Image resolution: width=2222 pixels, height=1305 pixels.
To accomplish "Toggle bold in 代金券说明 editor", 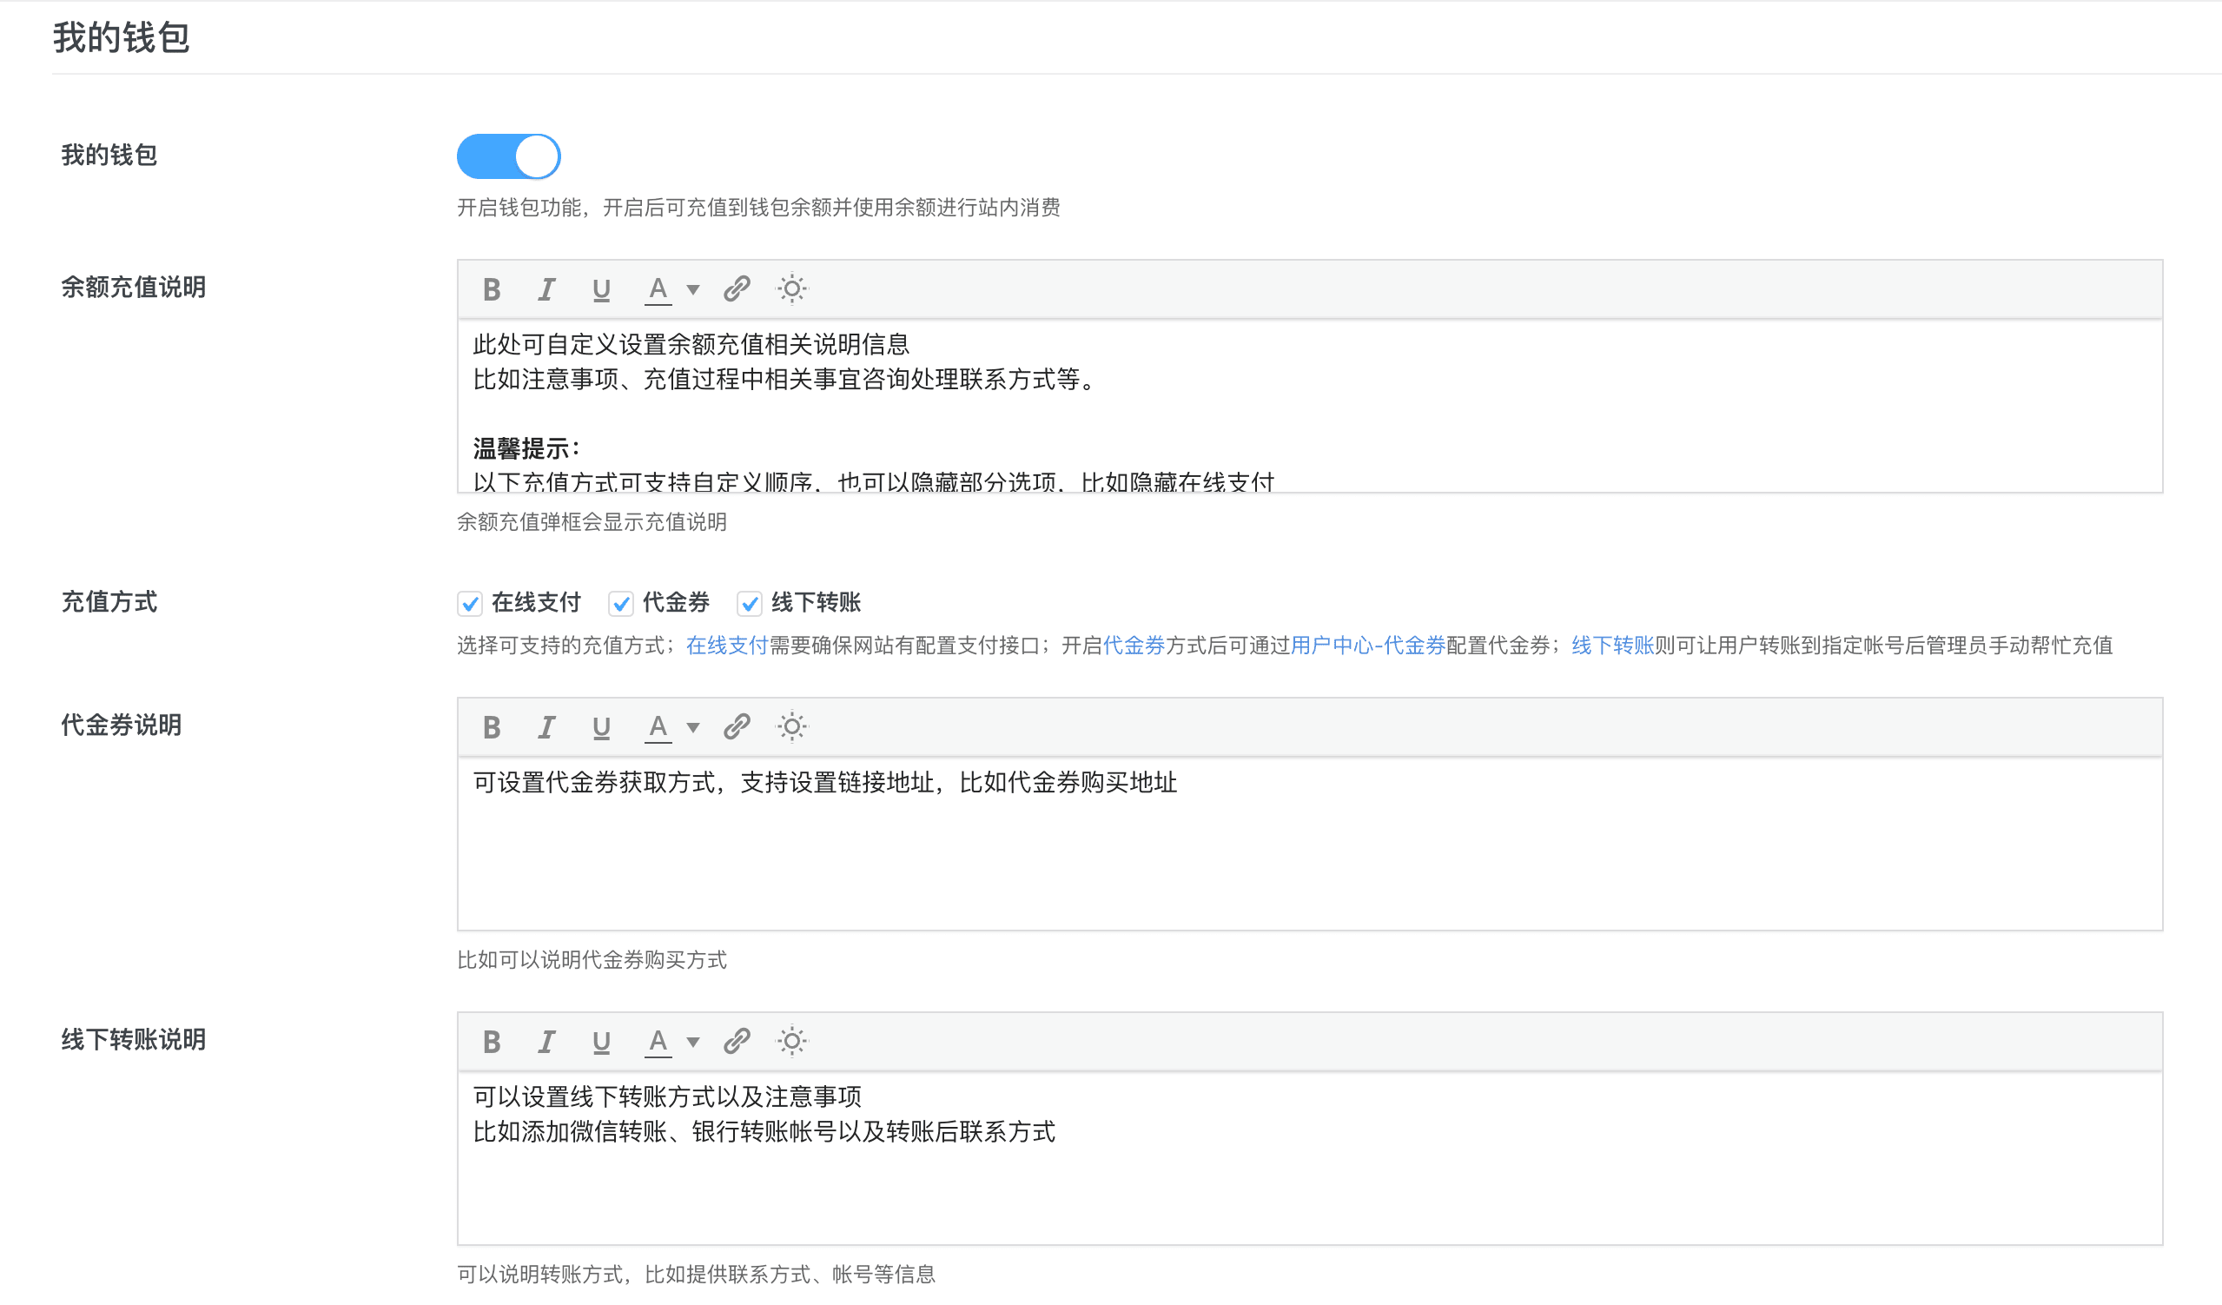I will tap(492, 727).
